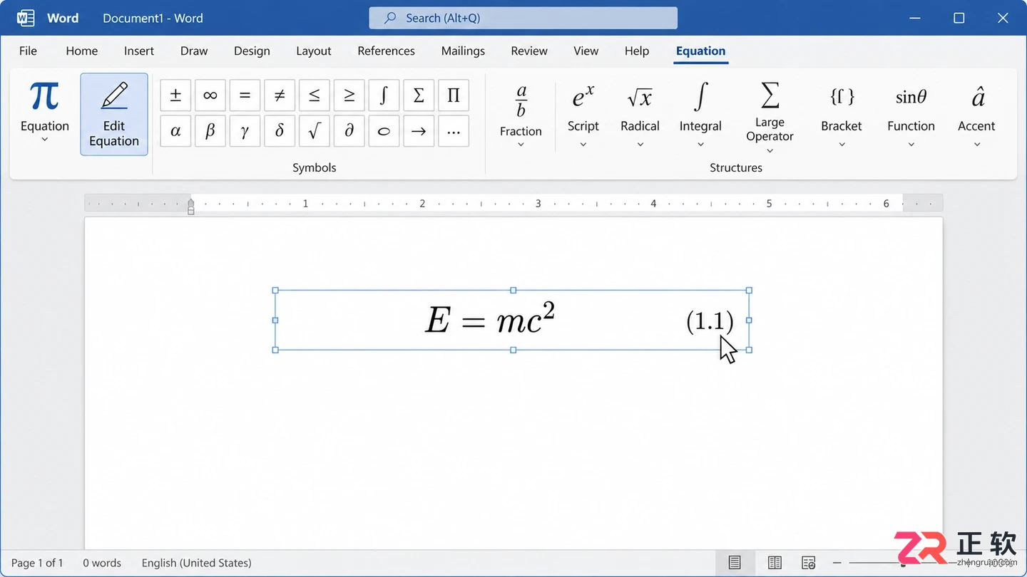The height and width of the screenshot is (577, 1027).
Task: Click English (United States) language indicator
Action: (197, 563)
